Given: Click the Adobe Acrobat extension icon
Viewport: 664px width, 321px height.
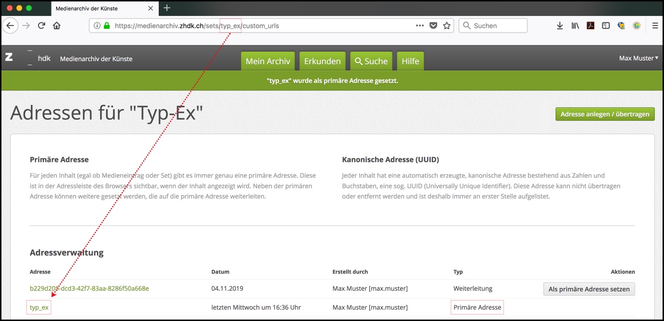Looking at the screenshot, I should click(x=591, y=26).
